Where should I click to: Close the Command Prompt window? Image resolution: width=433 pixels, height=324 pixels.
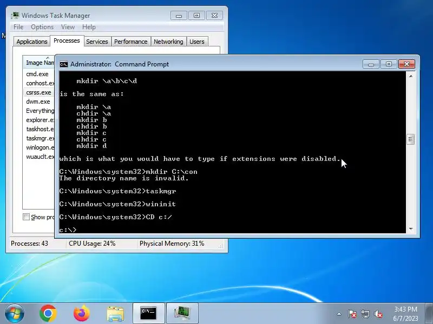coord(406,64)
